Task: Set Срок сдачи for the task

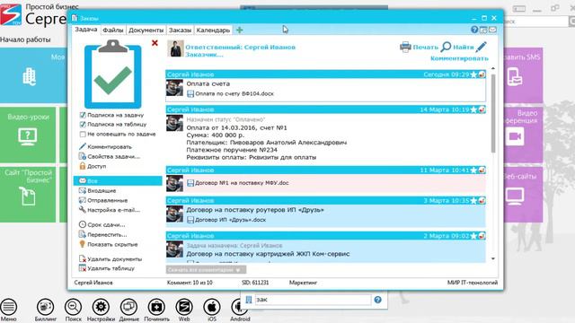Action: (102, 224)
